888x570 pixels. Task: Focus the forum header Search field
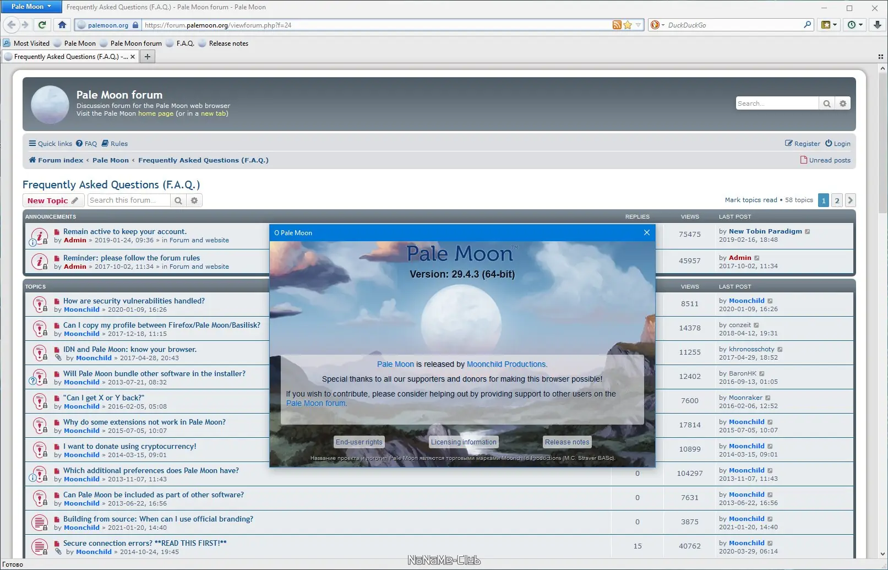tap(777, 104)
